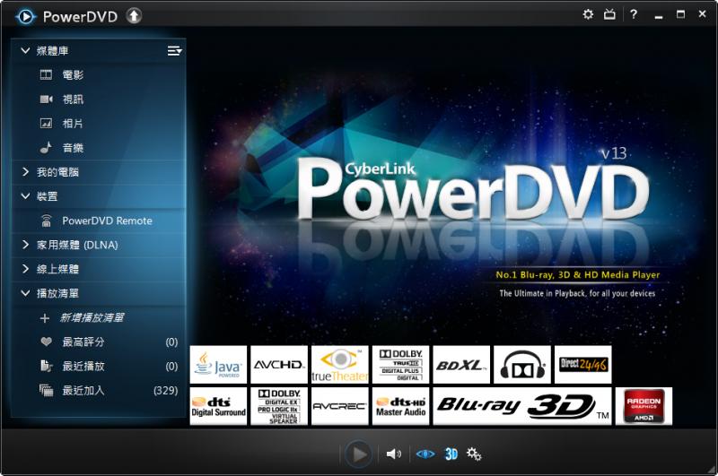
Task: Open media library view options menu icon
Action: click(x=174, y=51)
